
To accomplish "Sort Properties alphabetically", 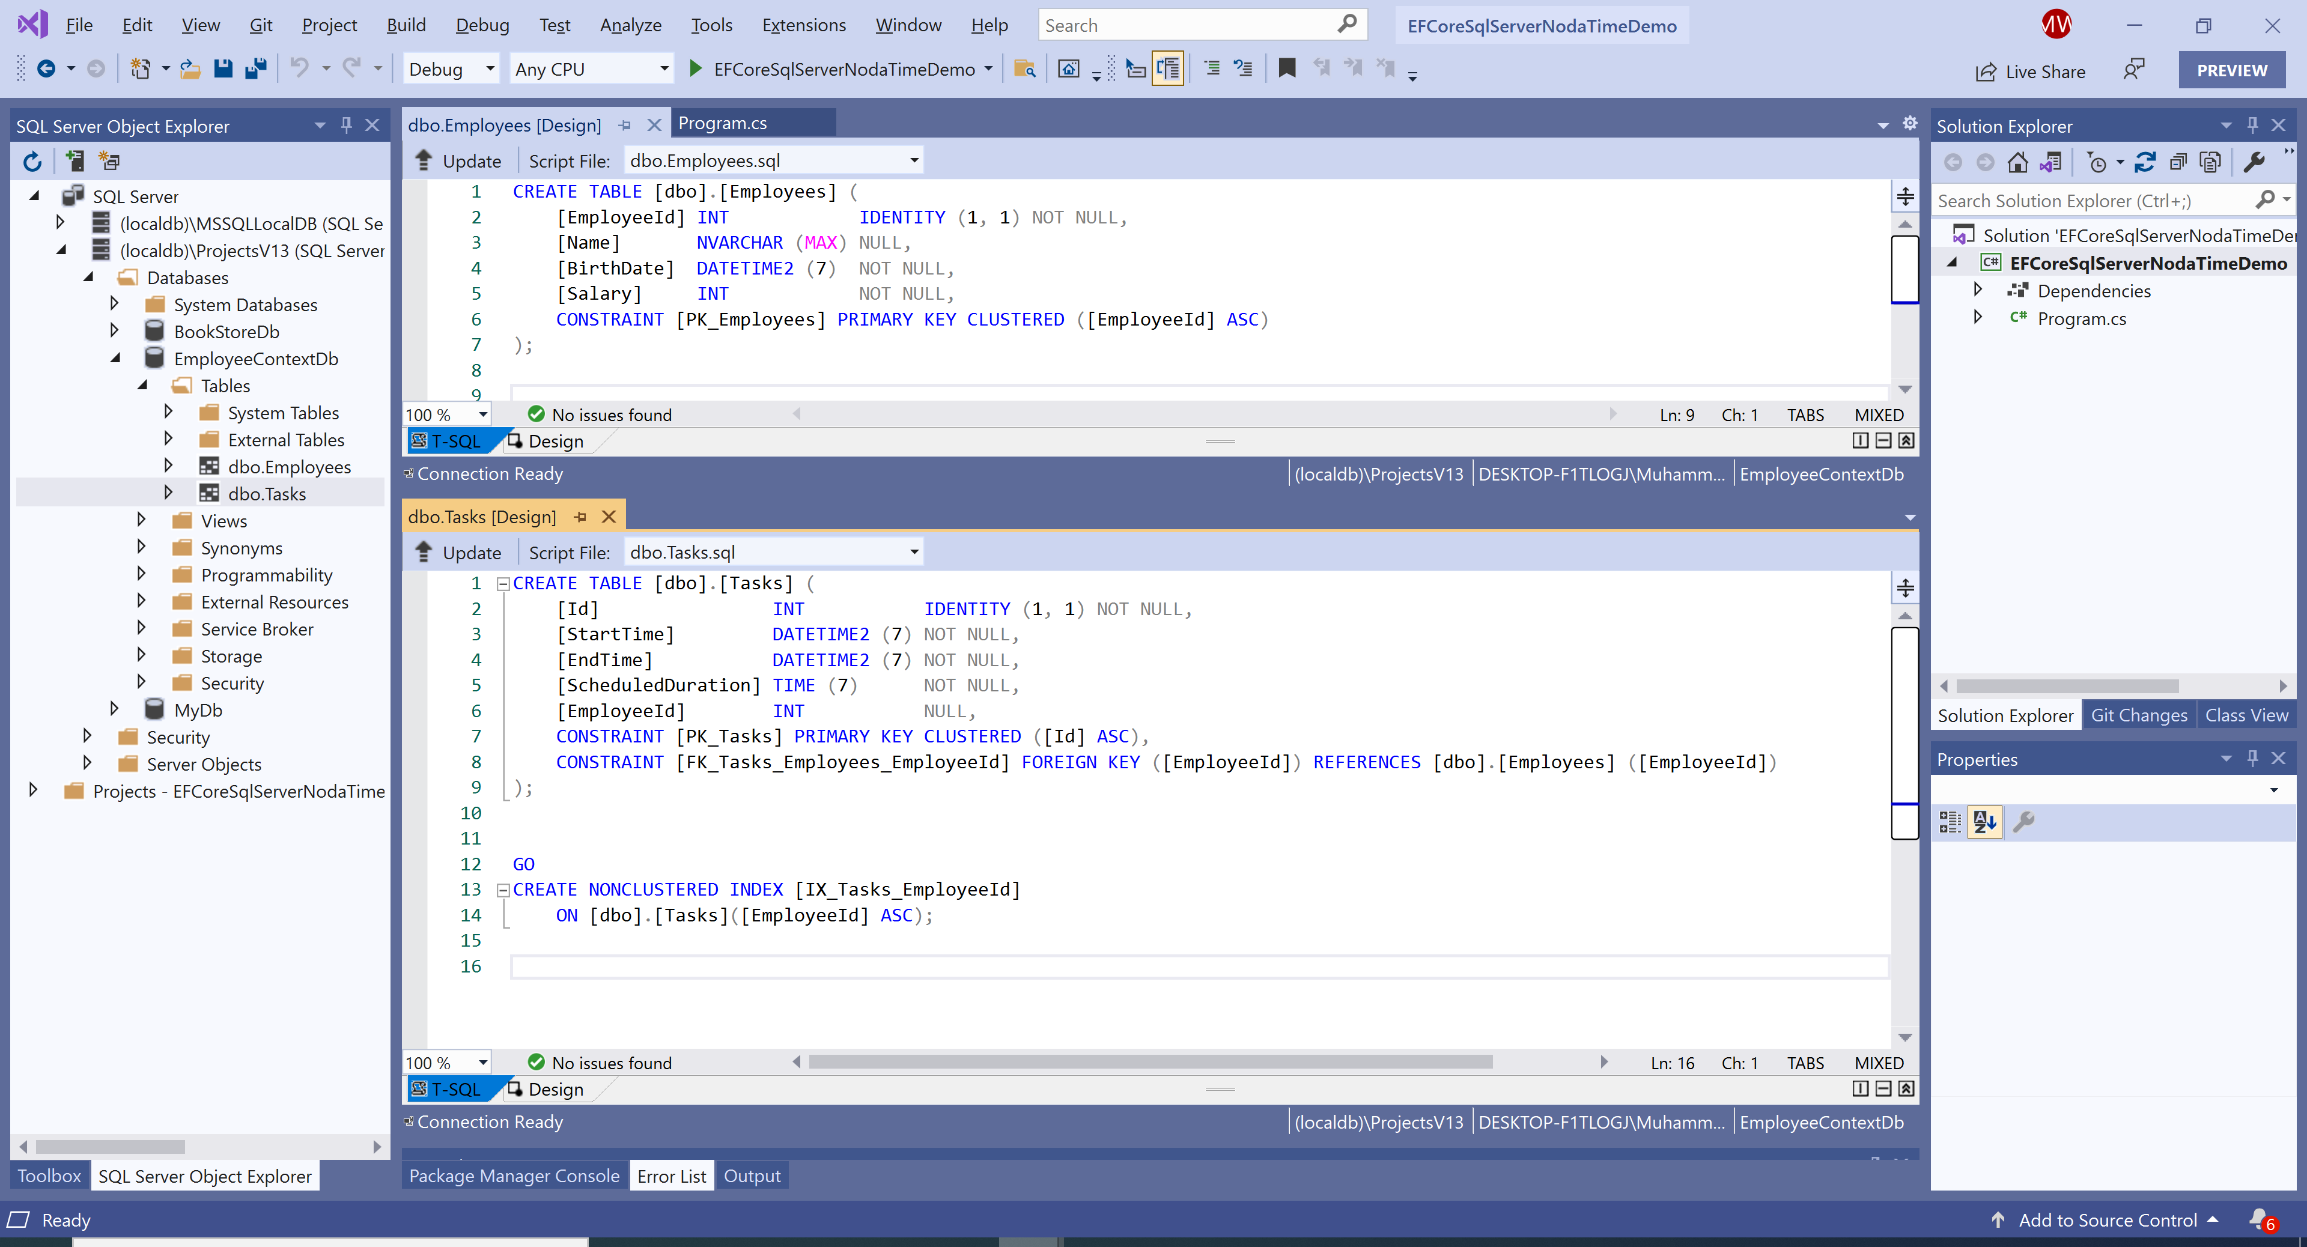I will [x=1984, y=822].
